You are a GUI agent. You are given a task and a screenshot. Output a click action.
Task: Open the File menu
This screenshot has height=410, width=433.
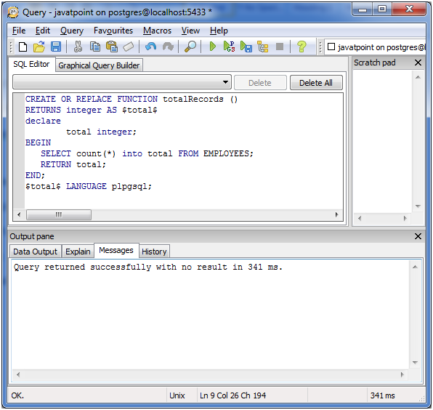click(19, 31)
